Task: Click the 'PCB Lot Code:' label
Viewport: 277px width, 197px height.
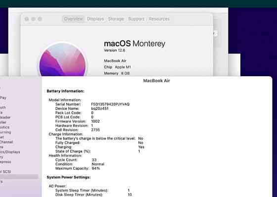Action: [x=68, y=117]
